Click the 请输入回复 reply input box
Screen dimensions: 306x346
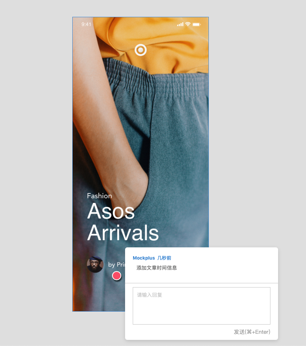tap(201, 305)
